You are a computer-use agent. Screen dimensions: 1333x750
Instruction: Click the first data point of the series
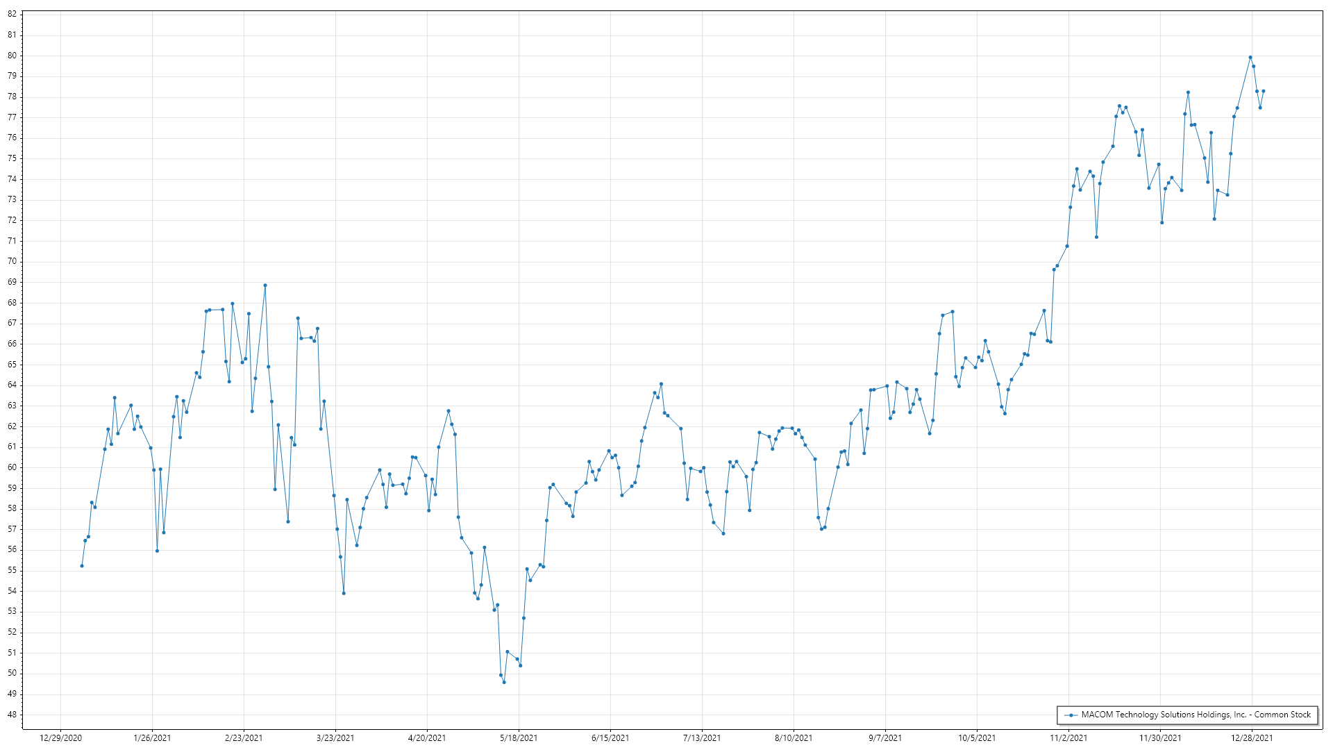(x=82, y=566)
